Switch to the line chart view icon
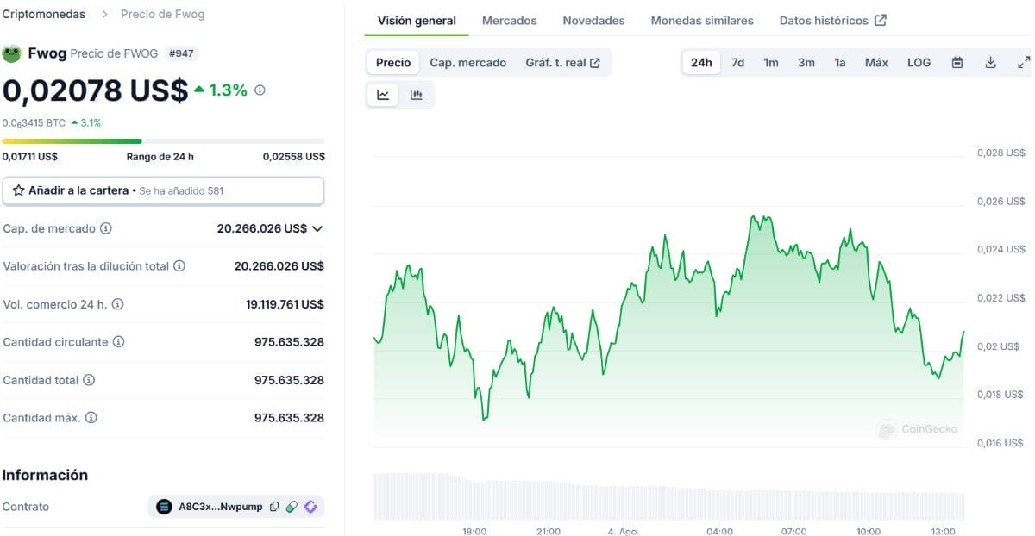The image size is (1035, 536). coord(383,95)
